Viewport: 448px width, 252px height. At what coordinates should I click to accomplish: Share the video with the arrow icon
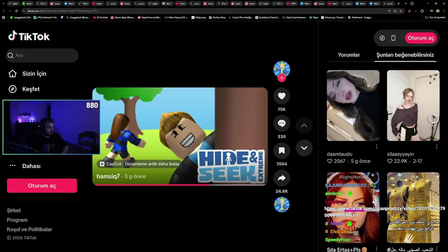(x=282, y=178)
